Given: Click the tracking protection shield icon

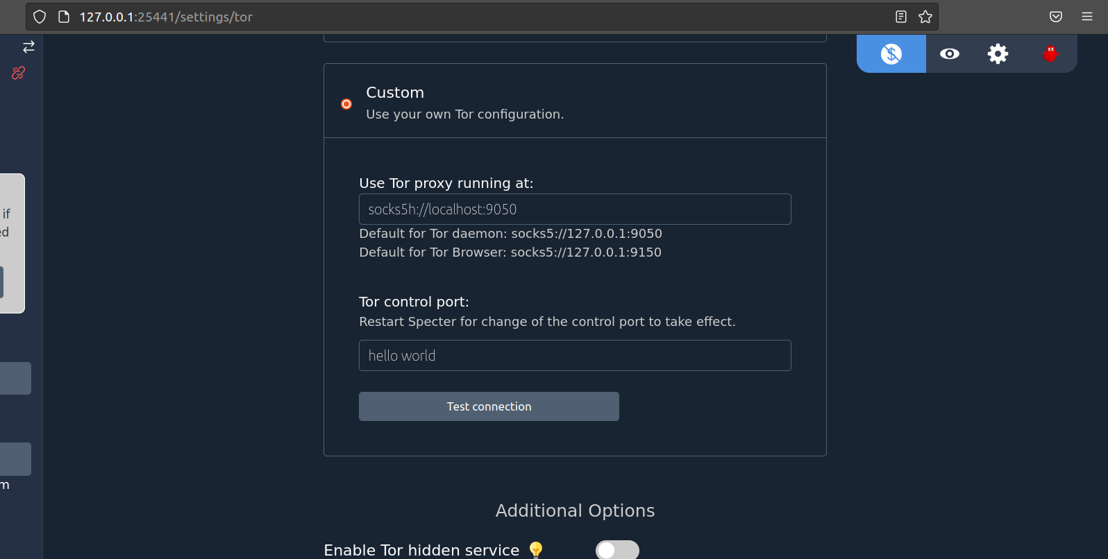Looking at the screenshot, I should (39, 16).
